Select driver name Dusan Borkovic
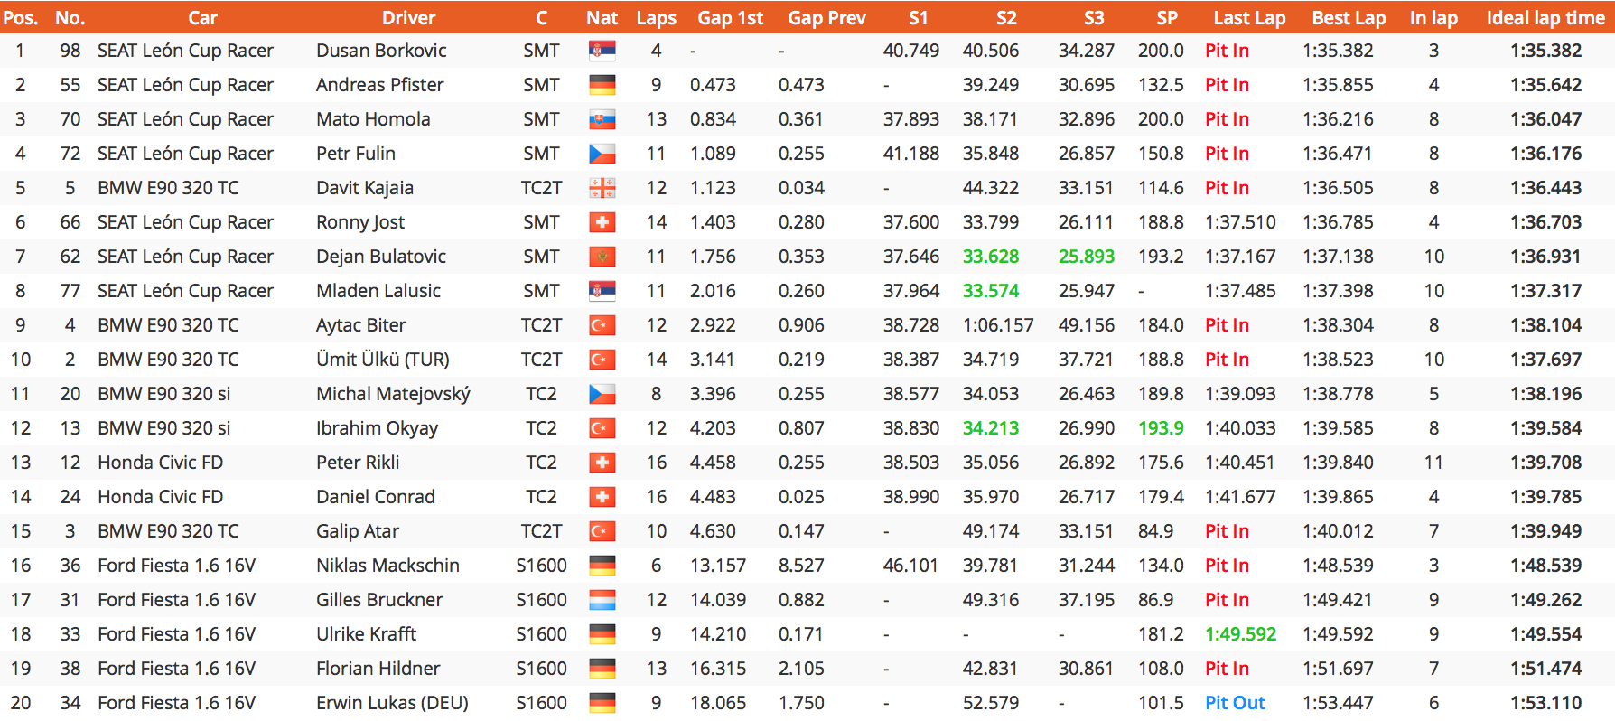1615x721 pixels. tap(381, 51)
